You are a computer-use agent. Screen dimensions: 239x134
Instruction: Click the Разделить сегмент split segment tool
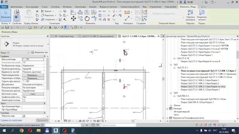[x=202, y=15]
